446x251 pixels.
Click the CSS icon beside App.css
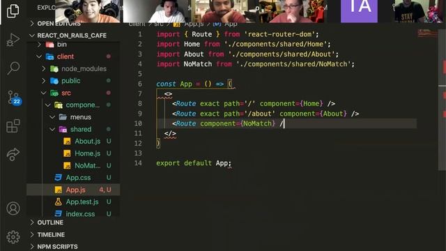coord(59,178)
